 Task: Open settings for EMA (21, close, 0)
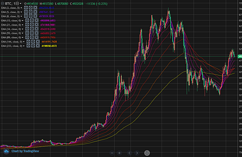click(x=32, y=24)
